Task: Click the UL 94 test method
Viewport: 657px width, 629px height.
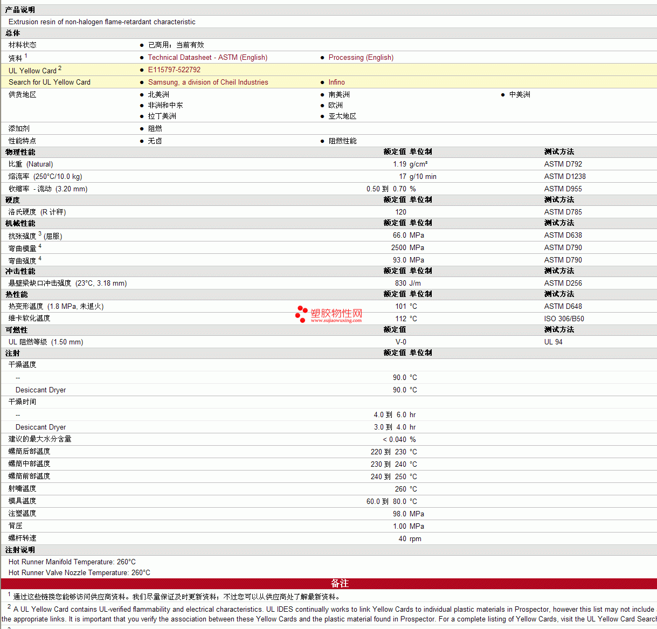Action: coord(554,342)
